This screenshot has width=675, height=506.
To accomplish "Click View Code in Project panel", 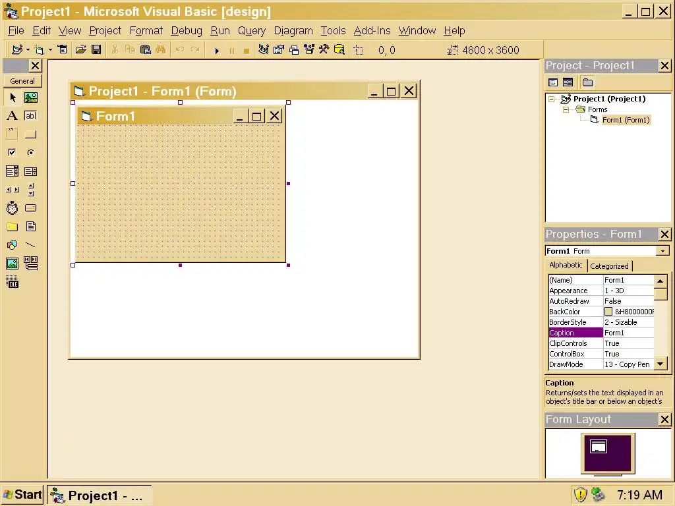I will 553,82.
